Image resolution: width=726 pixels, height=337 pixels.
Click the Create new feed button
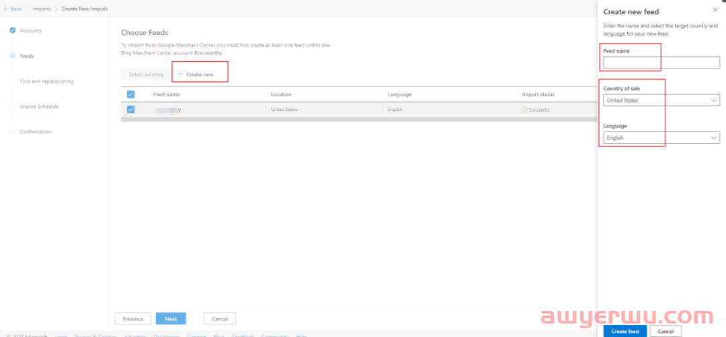(x=196, y=75)
